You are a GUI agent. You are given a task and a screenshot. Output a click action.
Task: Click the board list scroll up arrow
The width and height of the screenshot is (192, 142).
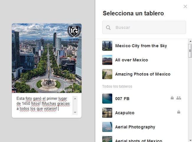[191, 41]
